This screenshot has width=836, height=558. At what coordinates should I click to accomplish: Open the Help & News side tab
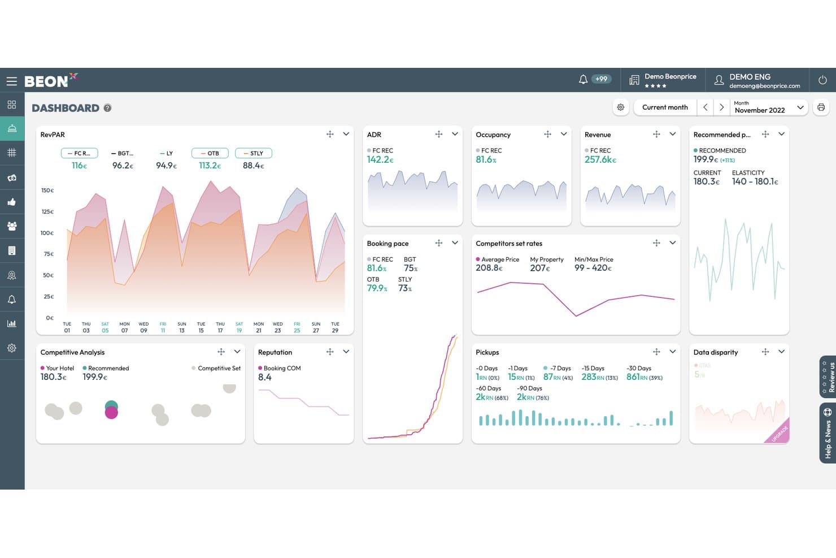(828, 433)
